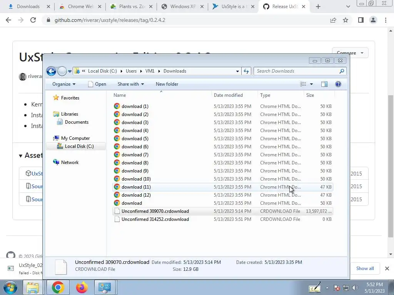The width and height of the screenshot is (394, 295).
Task: Select Unconfirmed 314252.crdownload file
Action: coord(223,219)
